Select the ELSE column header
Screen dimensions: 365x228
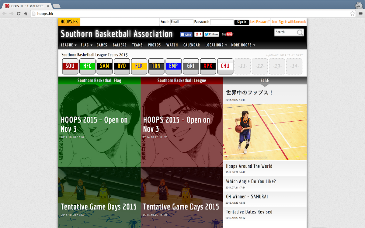[265, 81]
